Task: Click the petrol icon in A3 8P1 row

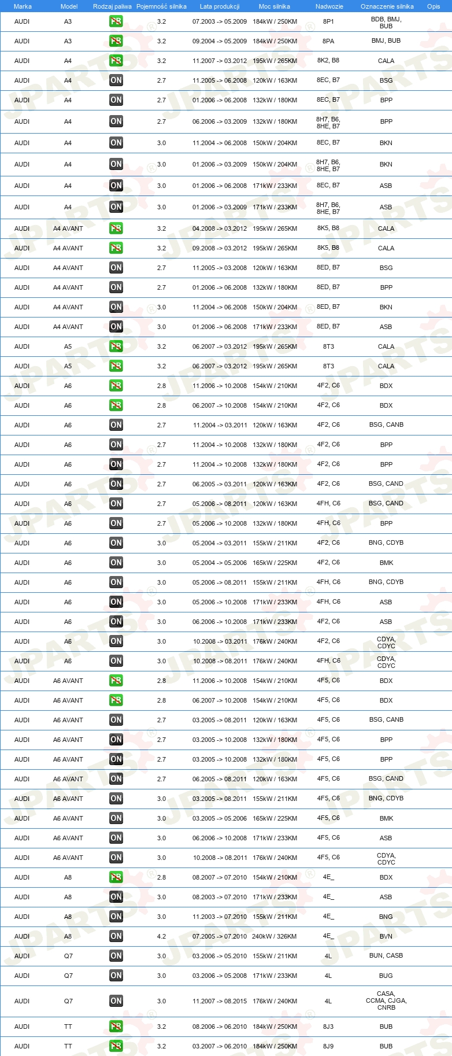Action: point(116,21)
